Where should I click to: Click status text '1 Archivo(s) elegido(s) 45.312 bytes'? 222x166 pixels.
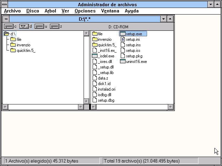click(42, 161)
